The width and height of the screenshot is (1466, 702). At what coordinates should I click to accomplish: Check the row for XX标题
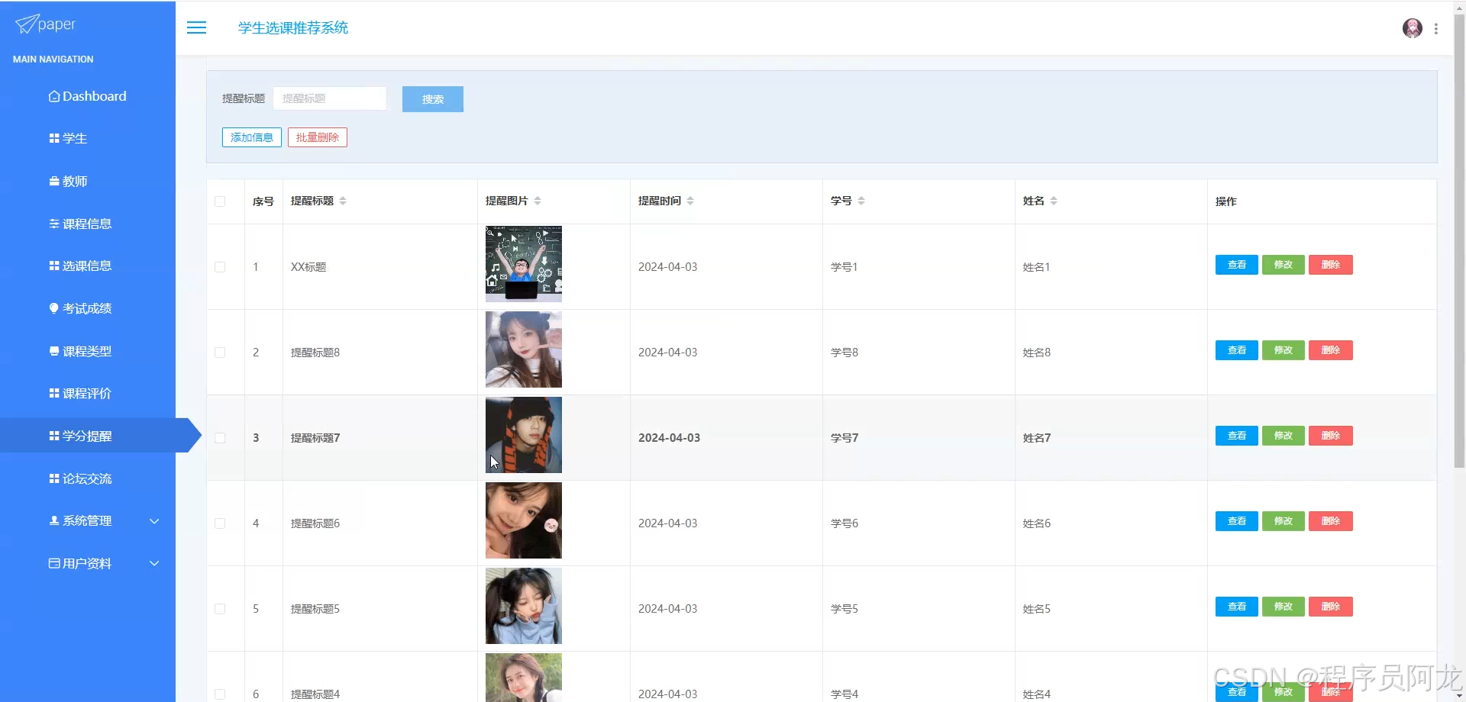click(x=220, y=267)
